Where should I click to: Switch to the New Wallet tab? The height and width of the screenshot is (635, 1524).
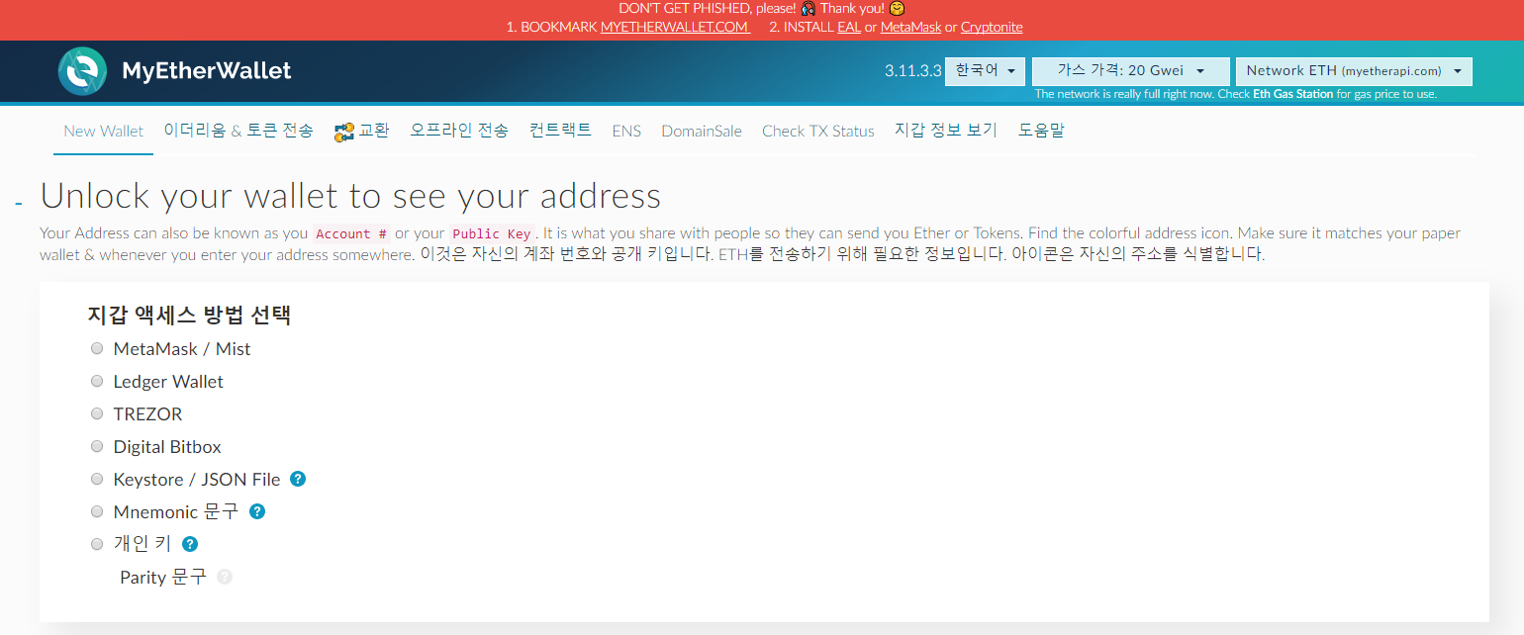pyautogui.click(x=103, y=131)
